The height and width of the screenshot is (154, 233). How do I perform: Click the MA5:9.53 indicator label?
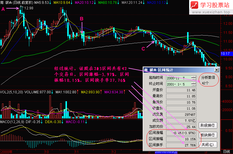(x=42, y=3)
